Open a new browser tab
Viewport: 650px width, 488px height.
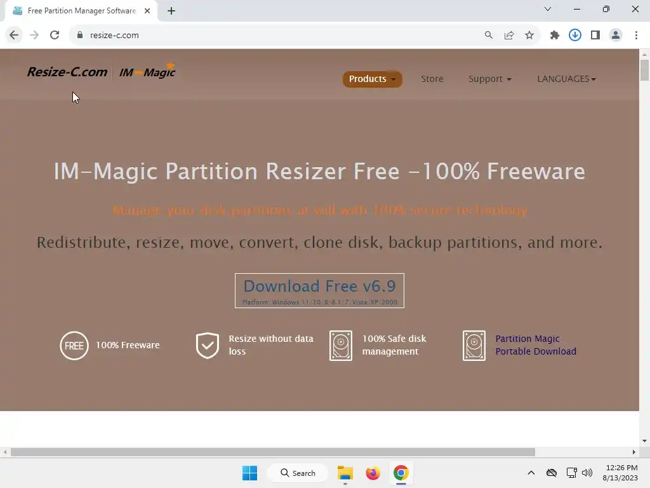click(x=171, y=11)
